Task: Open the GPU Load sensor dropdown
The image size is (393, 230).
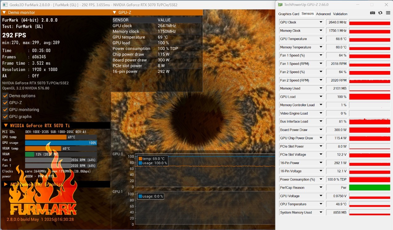Action: 321,97
